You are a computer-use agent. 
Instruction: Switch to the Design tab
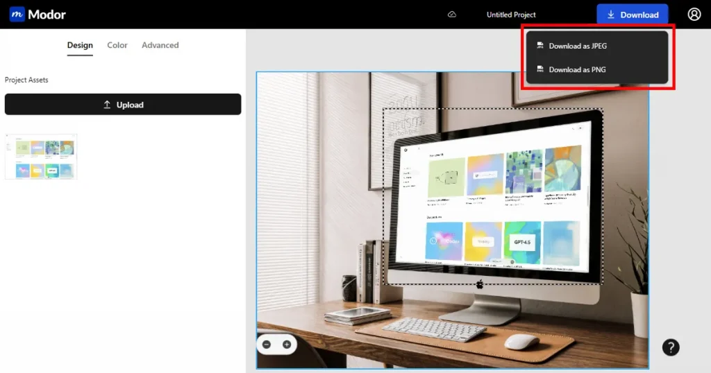80,45
